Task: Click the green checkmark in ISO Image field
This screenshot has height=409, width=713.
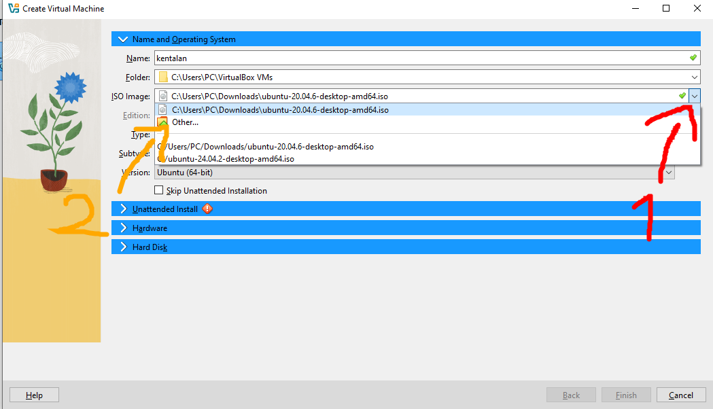Action: coord(682,96)
